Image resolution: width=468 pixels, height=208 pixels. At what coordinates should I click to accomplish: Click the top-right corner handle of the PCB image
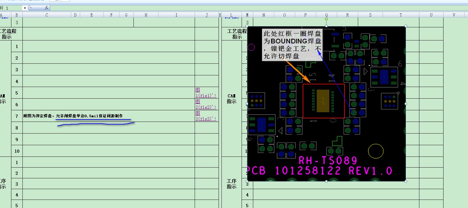coord(406,26)
